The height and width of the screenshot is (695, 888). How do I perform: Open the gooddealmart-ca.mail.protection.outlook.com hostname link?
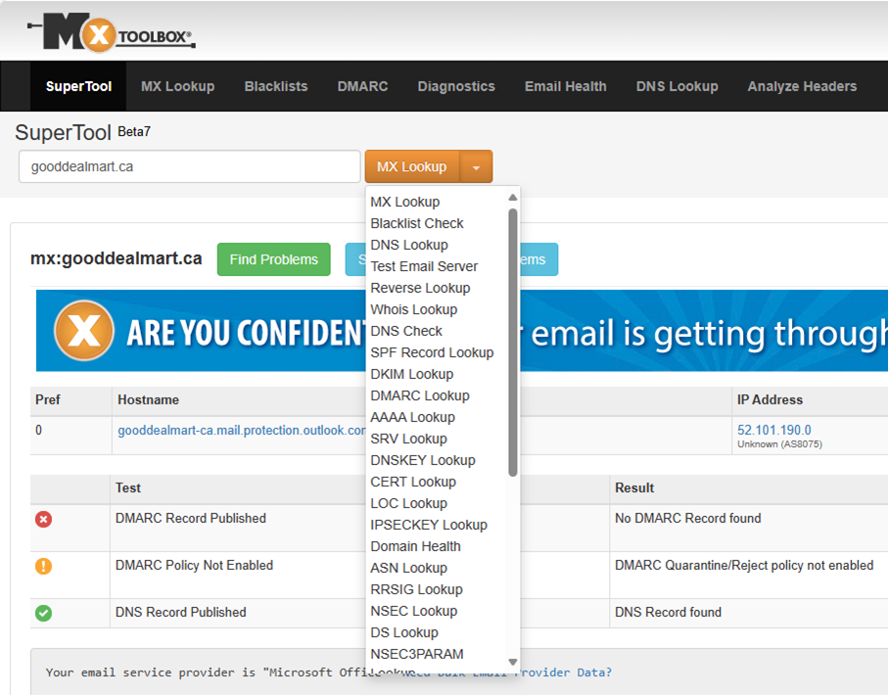pos(242,431)
